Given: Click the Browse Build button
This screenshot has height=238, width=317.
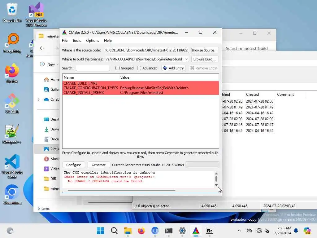Looking at the screenshot, I should point(205,59).
